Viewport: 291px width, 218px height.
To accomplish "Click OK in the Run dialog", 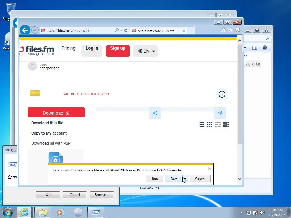I will (x=48, y=195).
